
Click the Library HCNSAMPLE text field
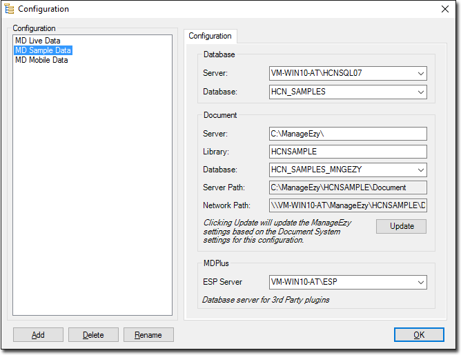click(x=348, y=152)
